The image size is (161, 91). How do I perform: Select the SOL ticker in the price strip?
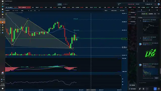pos(37,7)
